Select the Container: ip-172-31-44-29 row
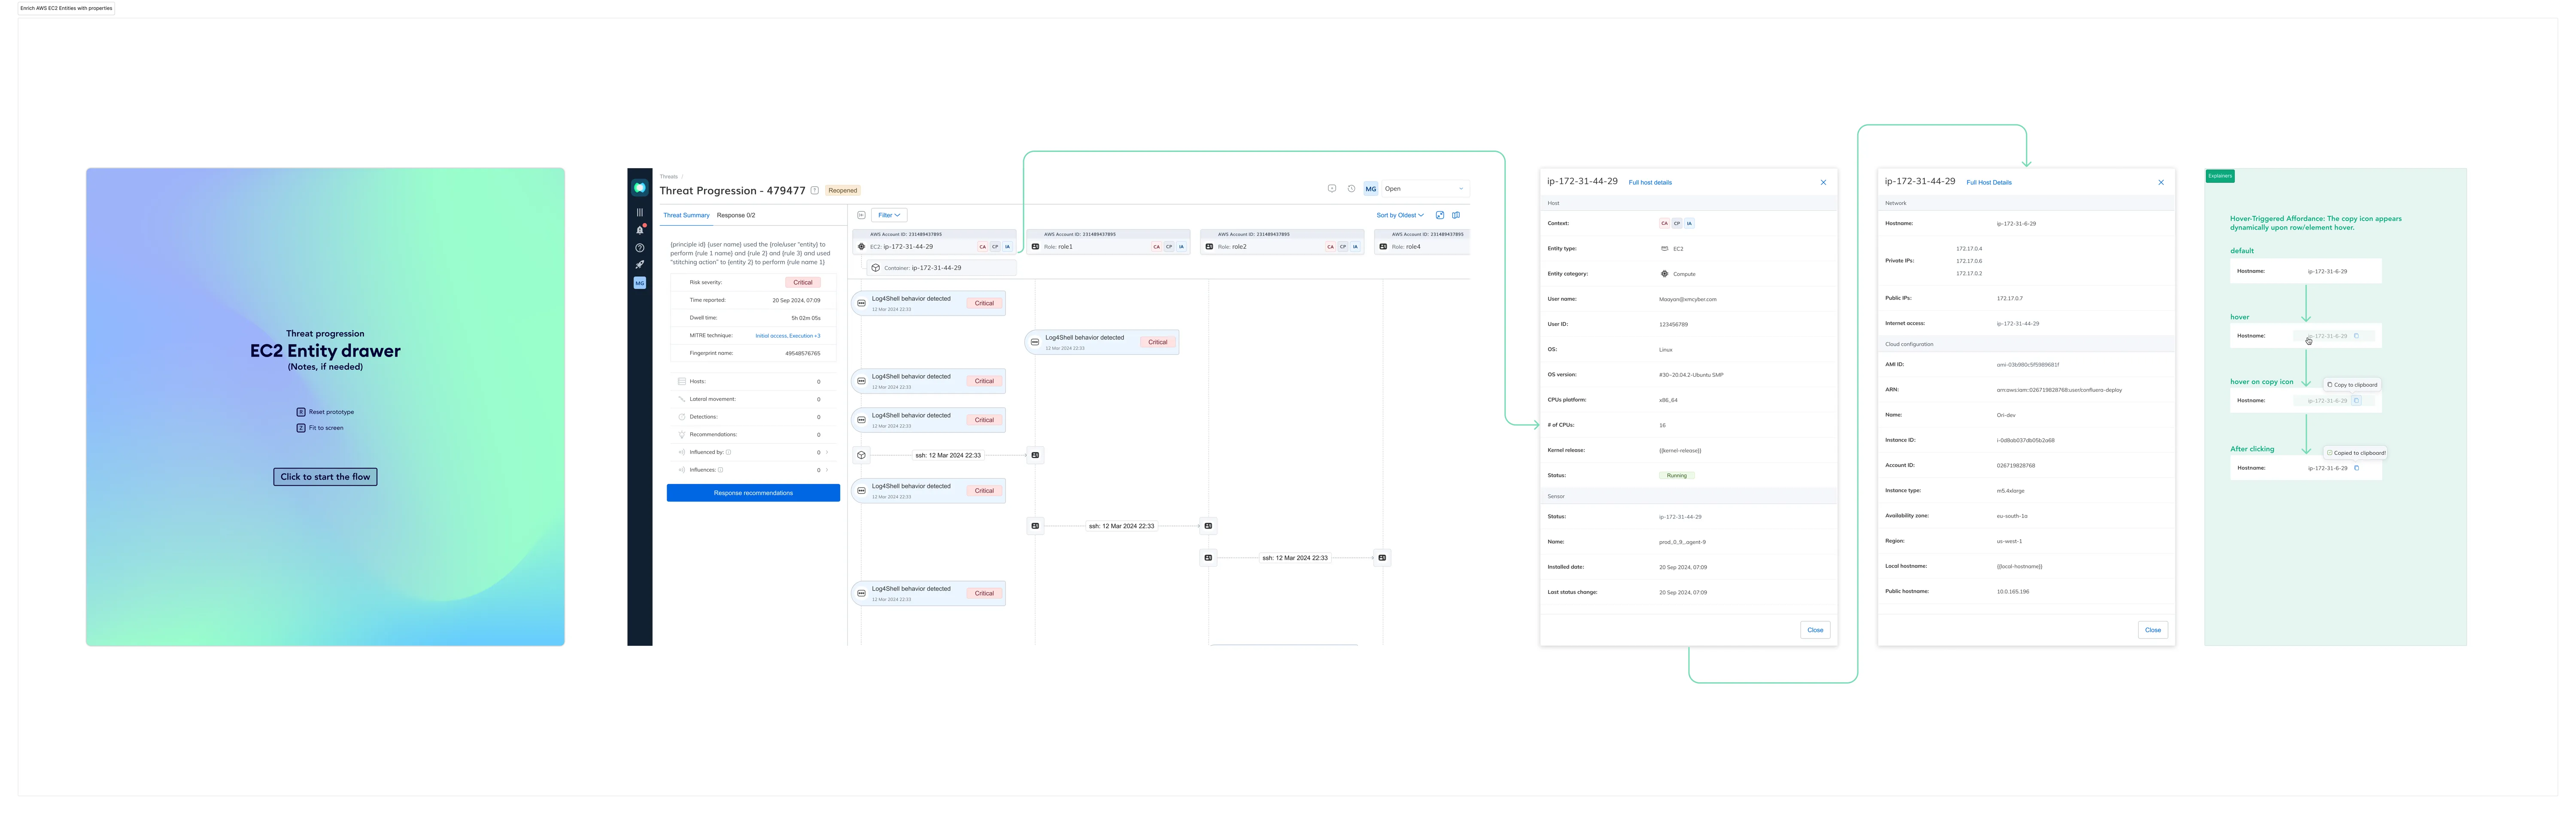This screenshot has width=2576, height=814. (x=942, y=268)
